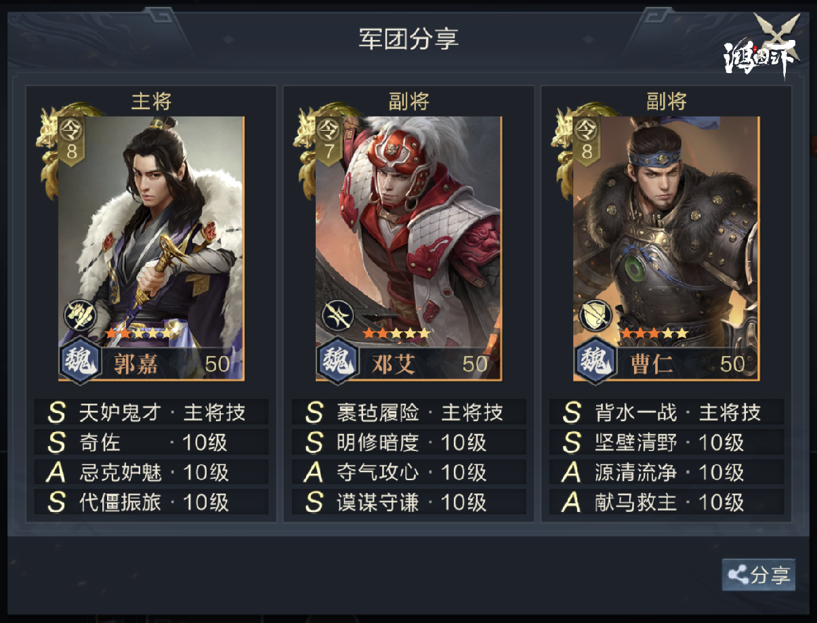The image size is (817, 623).
Task: Tap the troop type icon on 郭嘉 card
Action: tap(80, 315)
